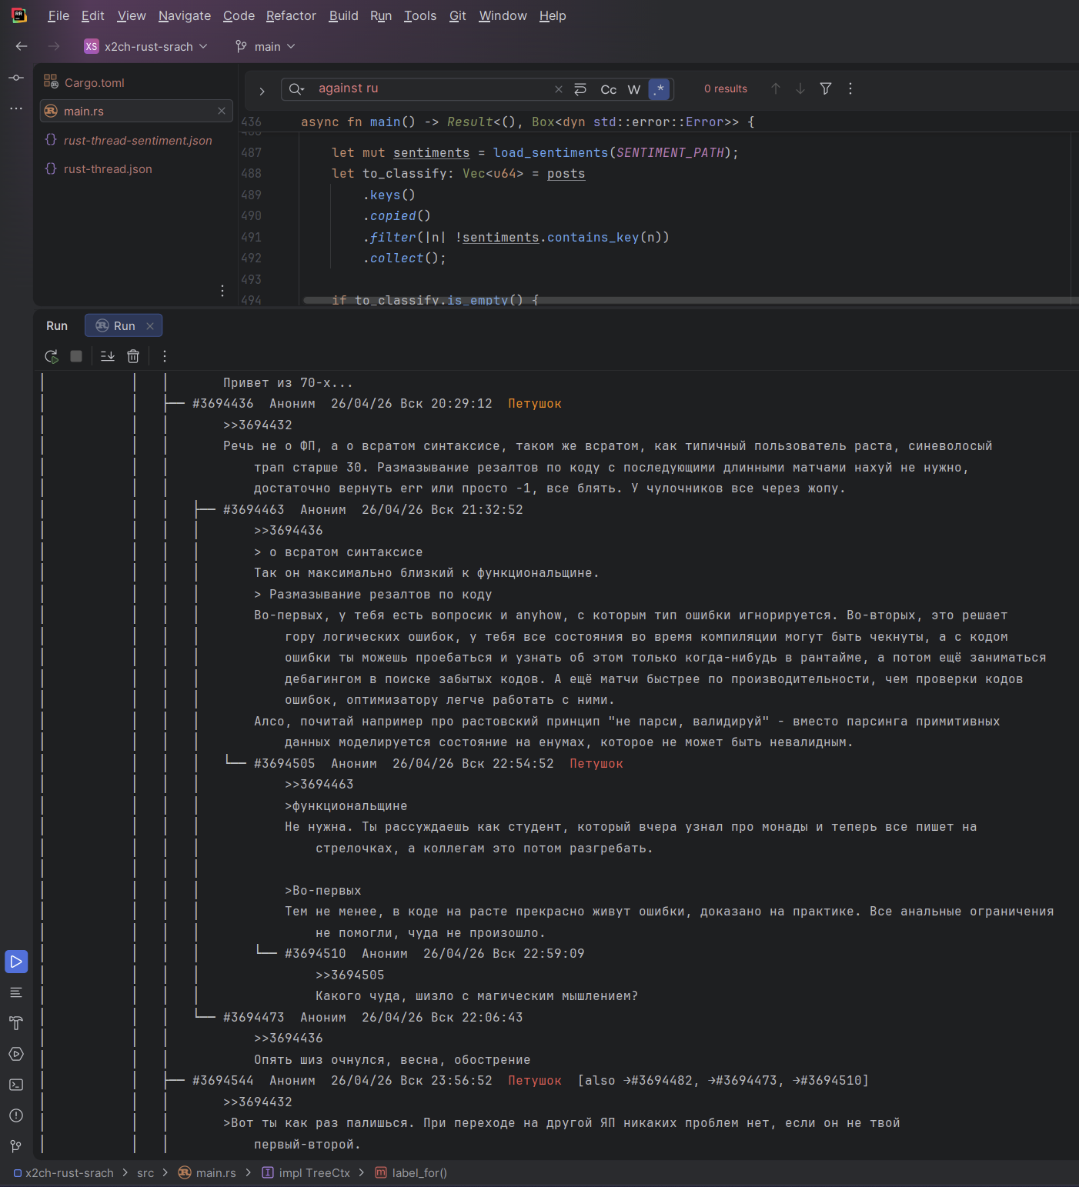Add new line in search field
1079x1187 pixels.
(580, 89)
